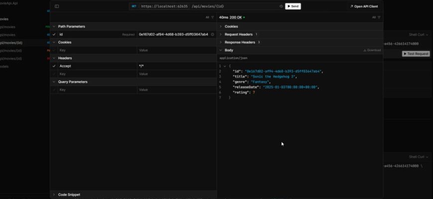Open upper Shell Curl dropdown in background
This screenshot has width=433, height=199.
419,34
